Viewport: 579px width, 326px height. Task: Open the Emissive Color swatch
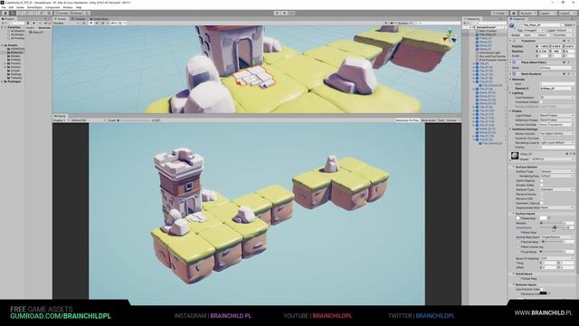pyautogui.click(x=543, y=293)
